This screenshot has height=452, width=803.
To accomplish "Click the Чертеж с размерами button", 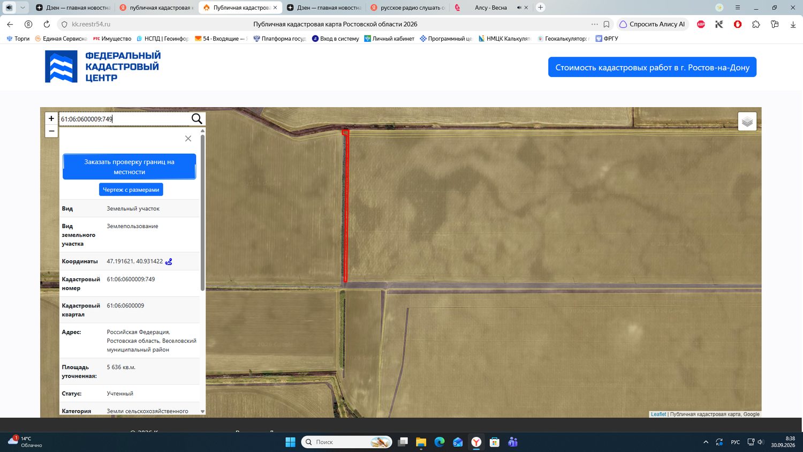I will (131, 190).
